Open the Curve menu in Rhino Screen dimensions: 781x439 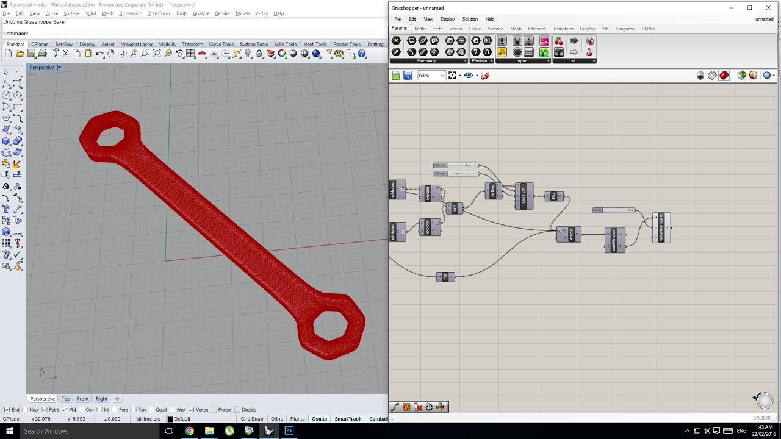tap(52, 13)
